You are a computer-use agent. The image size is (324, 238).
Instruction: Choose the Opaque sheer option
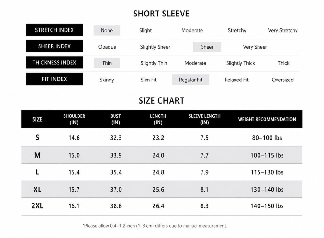107,47
